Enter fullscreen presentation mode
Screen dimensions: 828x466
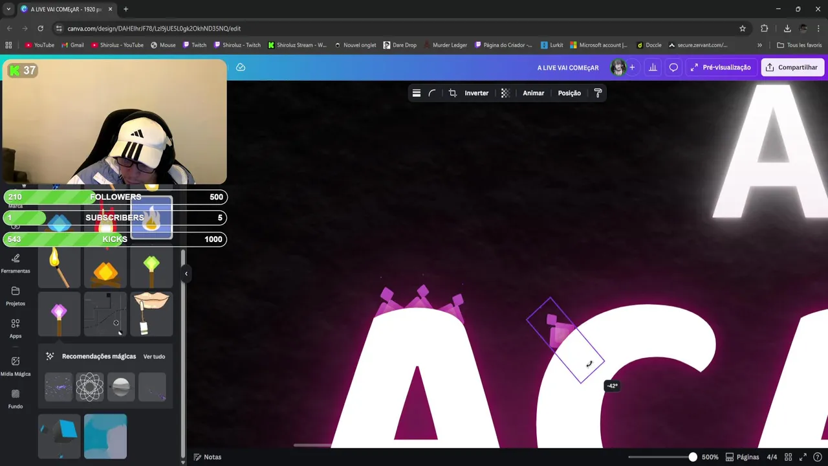pyautogui.click(x=803, y=457)
